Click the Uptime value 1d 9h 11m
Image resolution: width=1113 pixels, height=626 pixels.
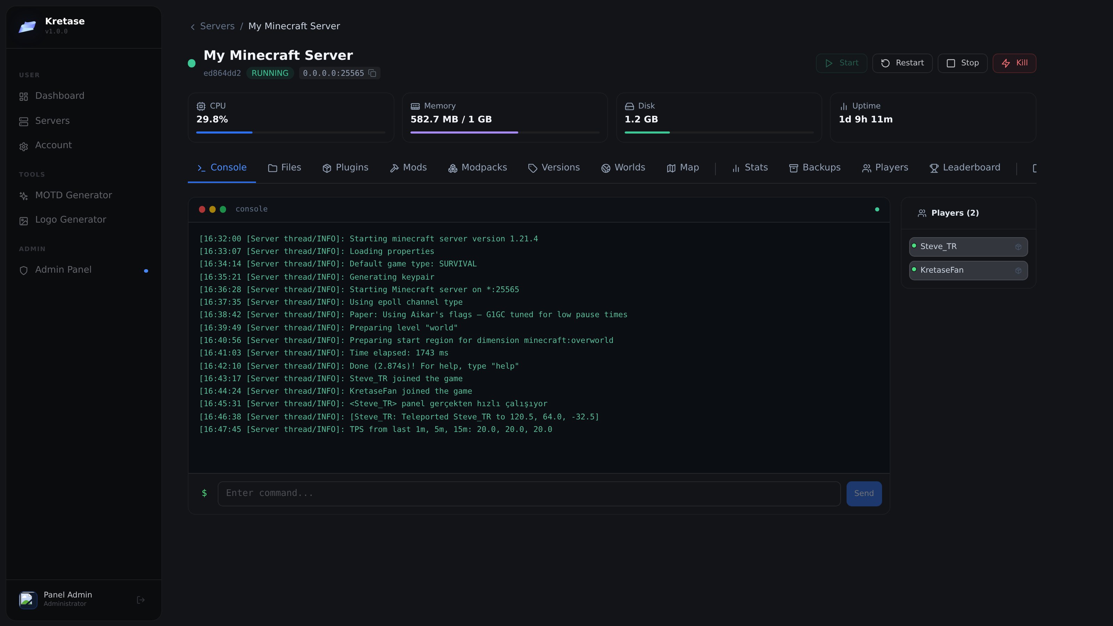pyautogui.click(x=865, y=120)
